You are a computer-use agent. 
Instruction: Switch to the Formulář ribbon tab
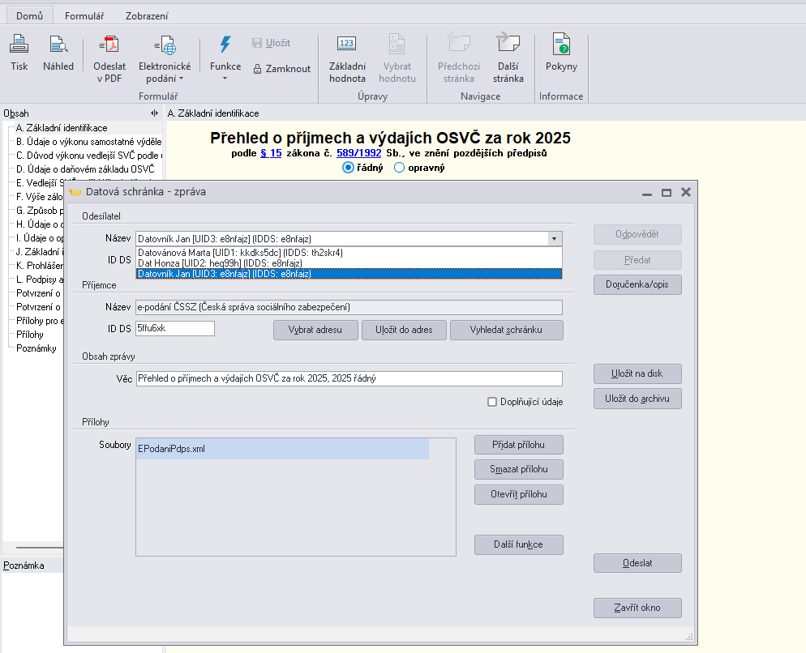tap(84, 15)
